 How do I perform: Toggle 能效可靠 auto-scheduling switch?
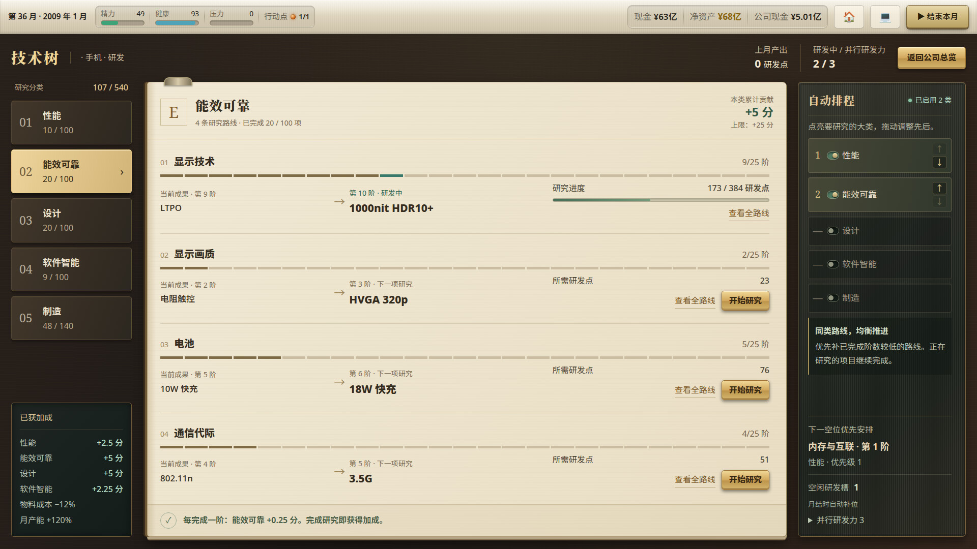point(833,195)
